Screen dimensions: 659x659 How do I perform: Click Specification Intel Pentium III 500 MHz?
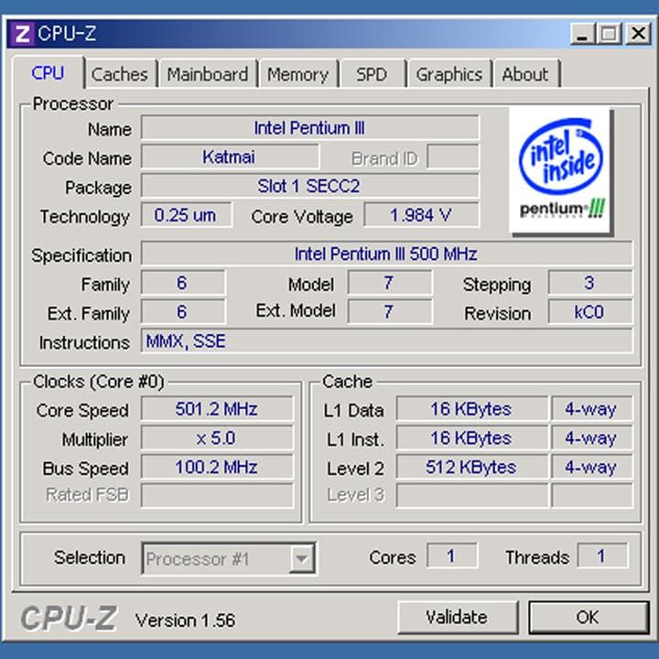pyautogui.click(x=386, y=254)
